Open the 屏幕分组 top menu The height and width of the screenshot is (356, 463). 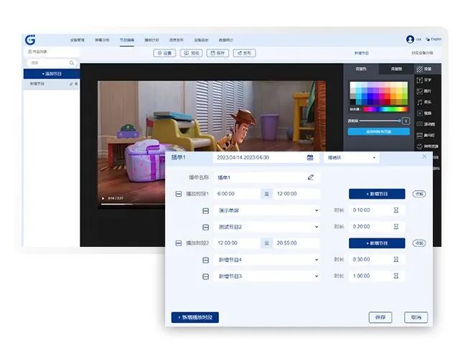[102, 40]
